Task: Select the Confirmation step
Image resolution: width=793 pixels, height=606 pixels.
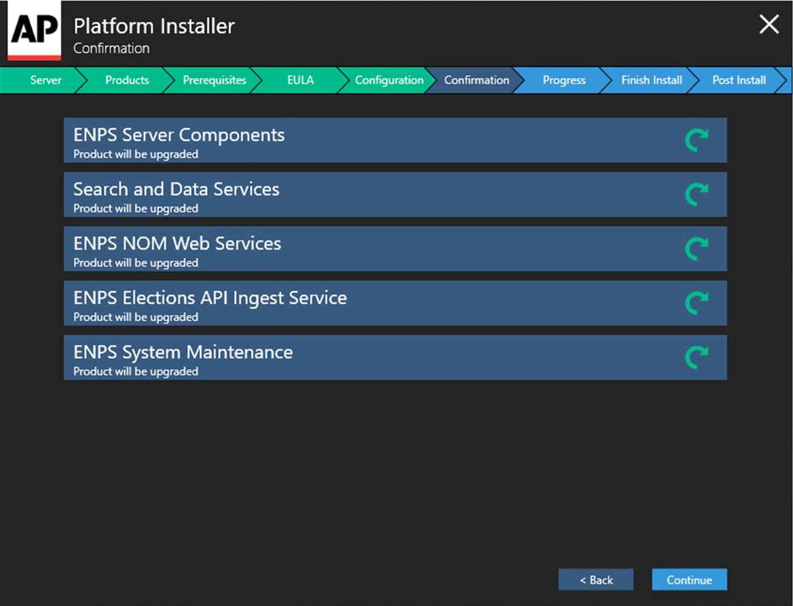Action: pyautogui.click(x=477, y=80)
